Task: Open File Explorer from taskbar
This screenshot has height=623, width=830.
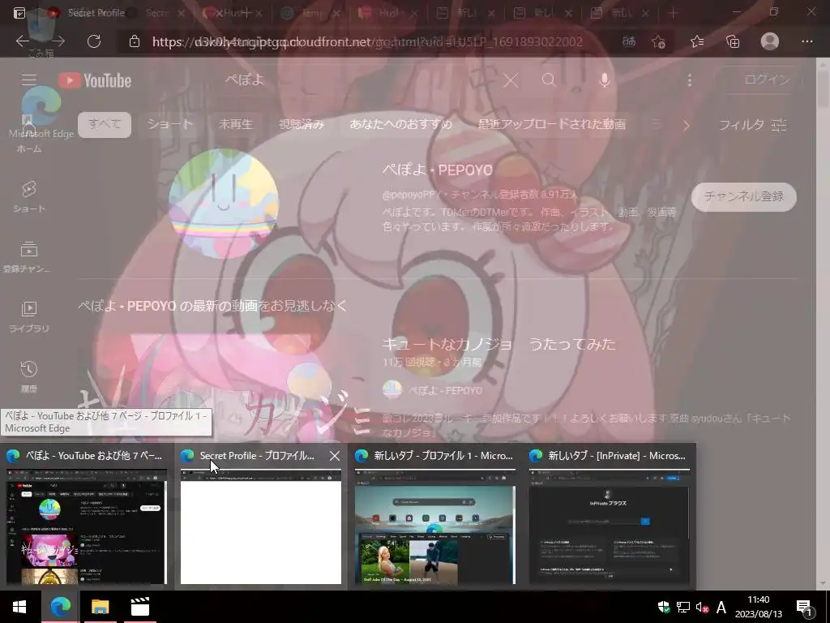Action: coord(100,607)
